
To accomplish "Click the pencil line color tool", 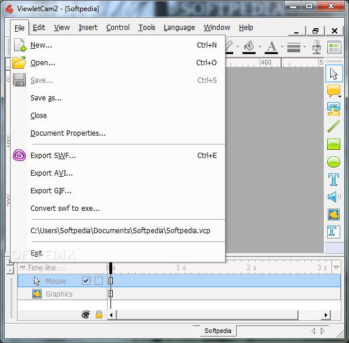I will pyautogui.click(x=229, y=47).
